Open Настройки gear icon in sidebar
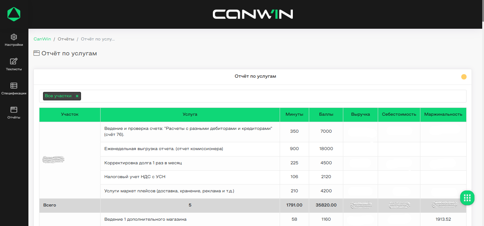 click(14, 37)
